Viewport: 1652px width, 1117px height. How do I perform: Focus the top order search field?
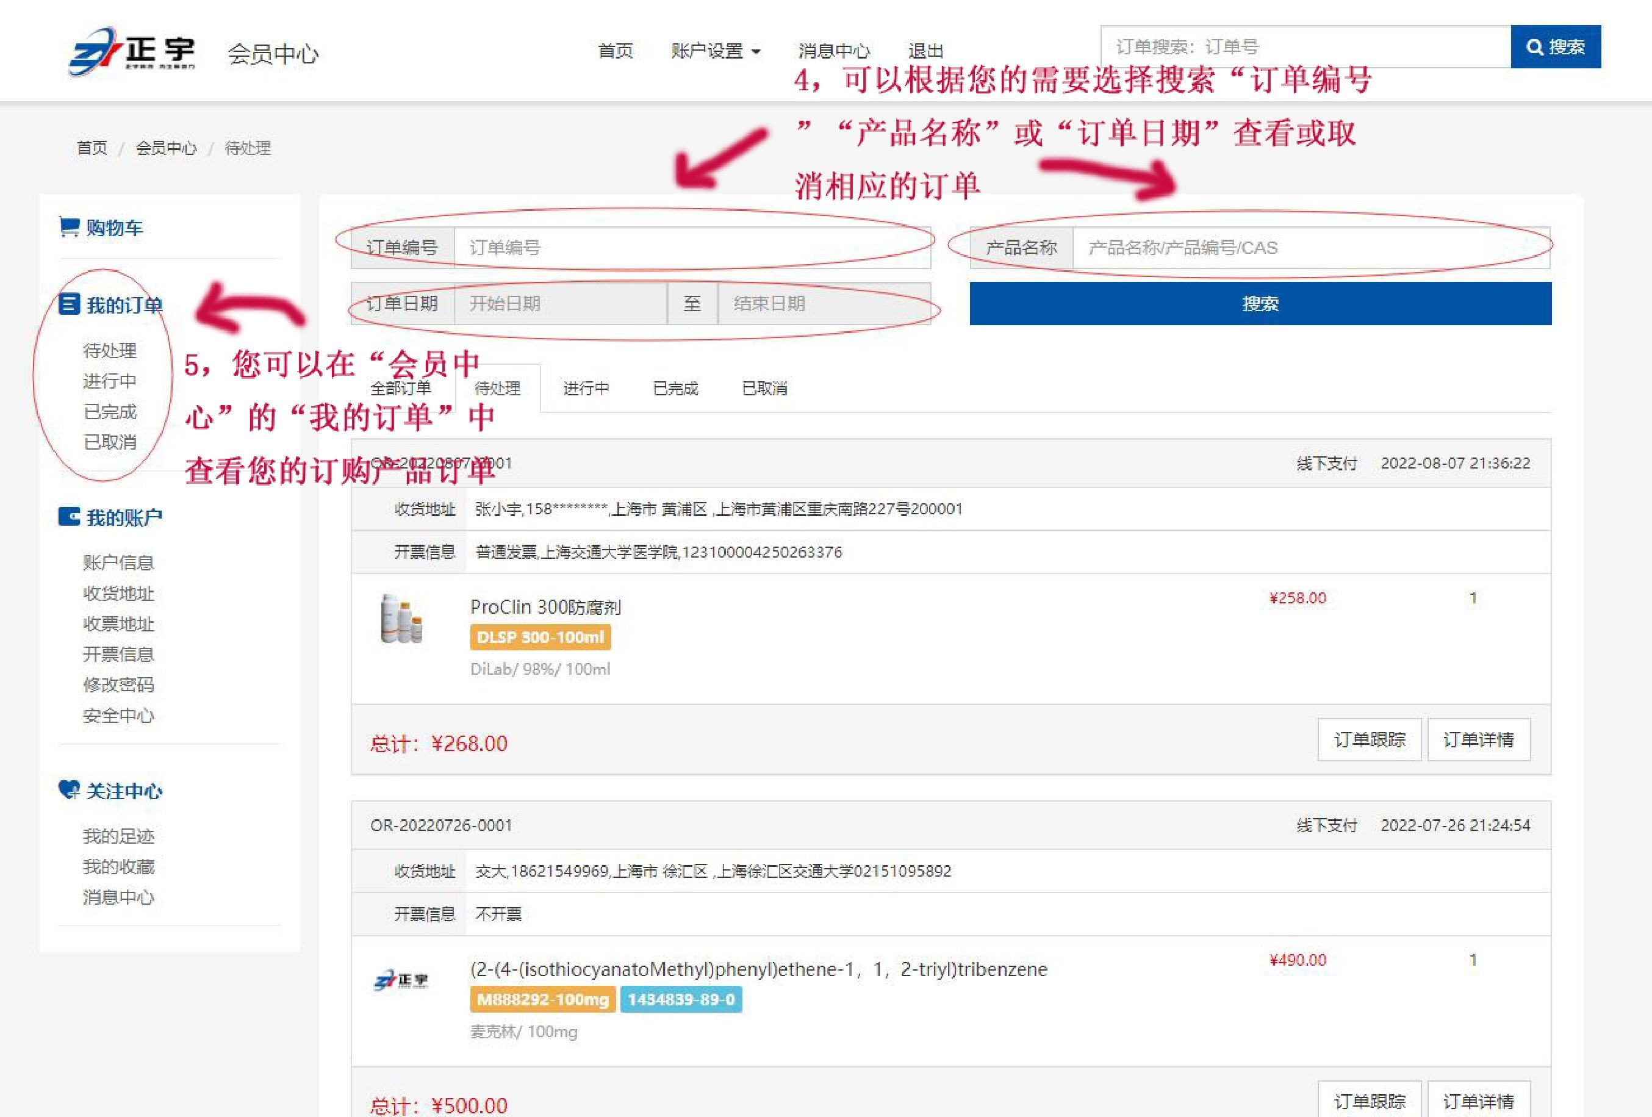click(1306, 47)
